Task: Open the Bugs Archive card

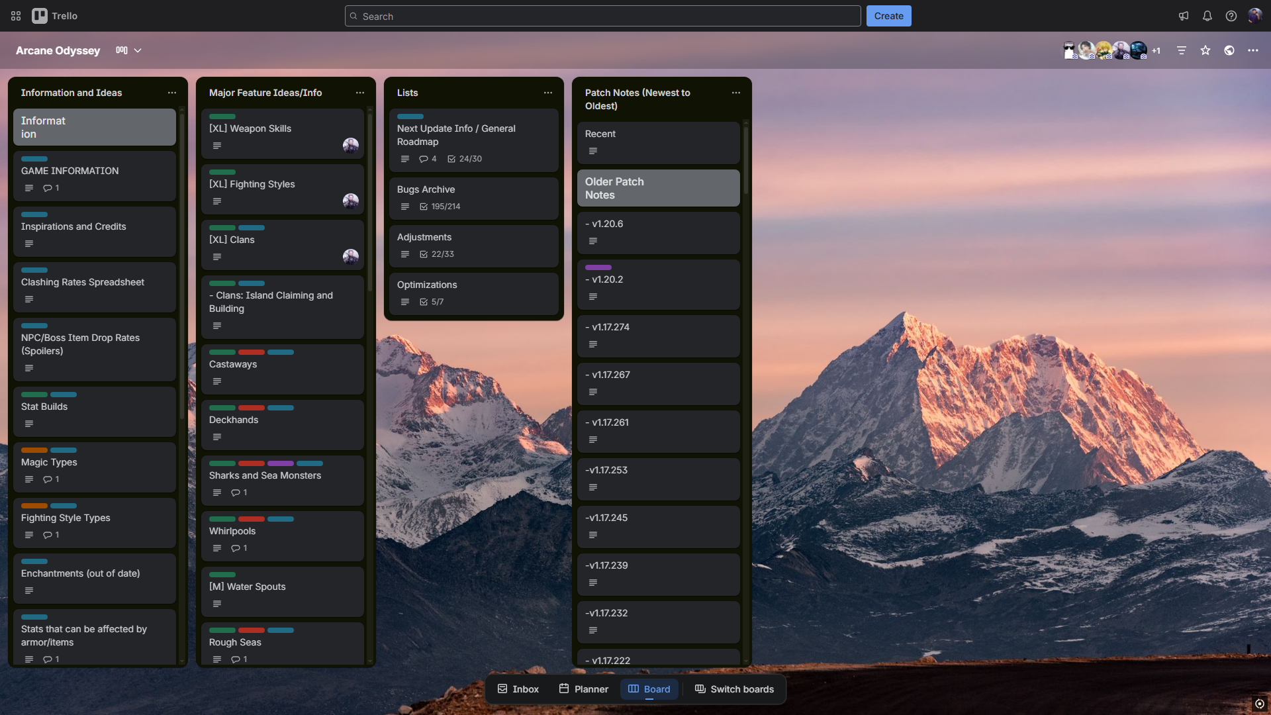Action: [473, 197]
